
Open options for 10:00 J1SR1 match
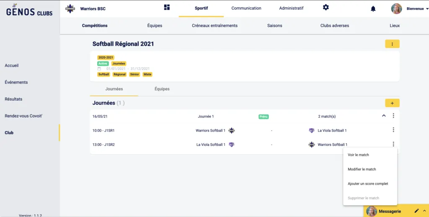pyautogui.click(x=393, y=130)
